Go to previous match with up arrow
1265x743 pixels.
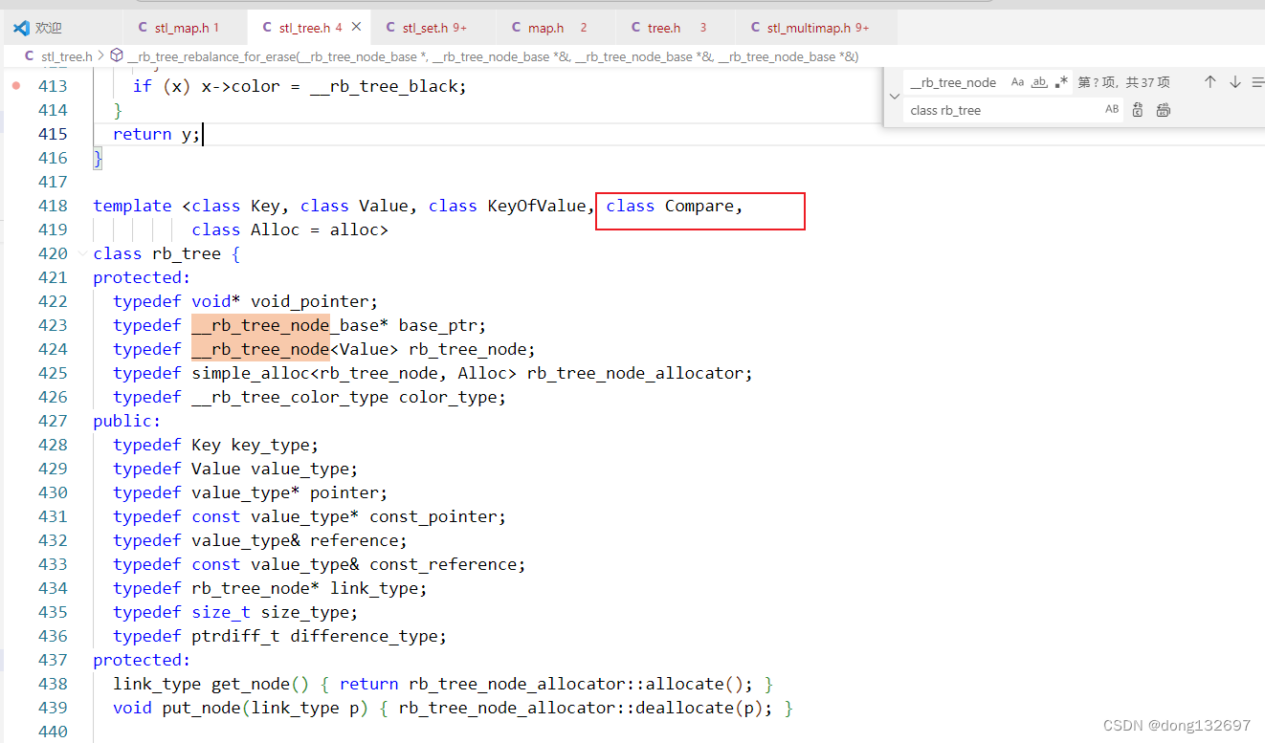[1210, 82]
